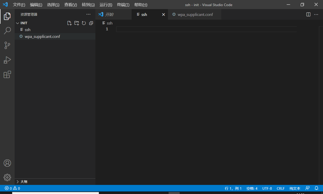Screen dimensions: 323x194
Task: Click line number 1 in the gutter
Action: coord(107,29)
